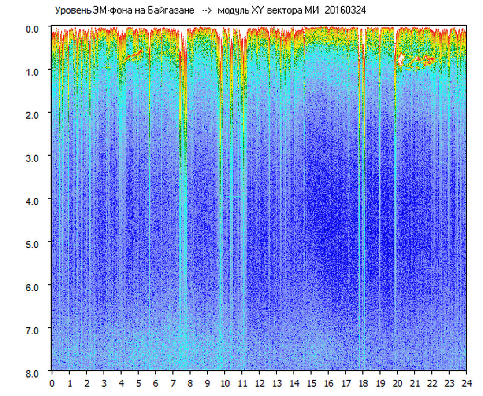The height and width of the screenshot is (396, 483).
Task: Select the 2.0 value on vertical axis
Action: click(33, 114)
